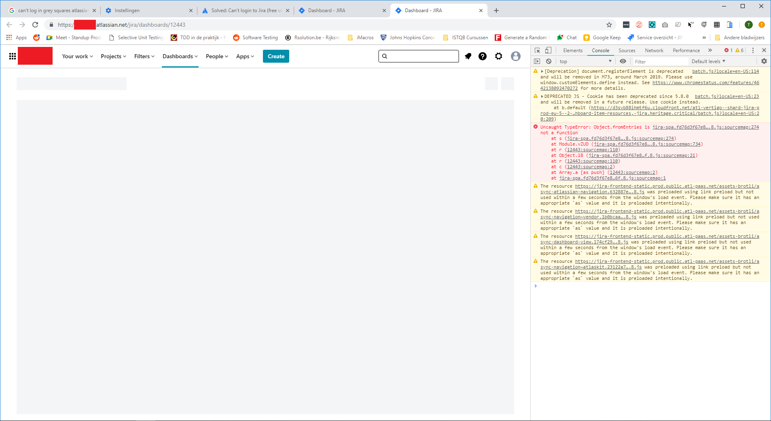Screen dimensions: 771x421
Task: Open the Jira app switcher grid icon
Action: pos(13,56)
